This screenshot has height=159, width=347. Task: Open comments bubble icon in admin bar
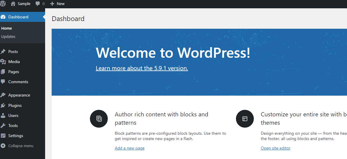click(x=38, y=4)
